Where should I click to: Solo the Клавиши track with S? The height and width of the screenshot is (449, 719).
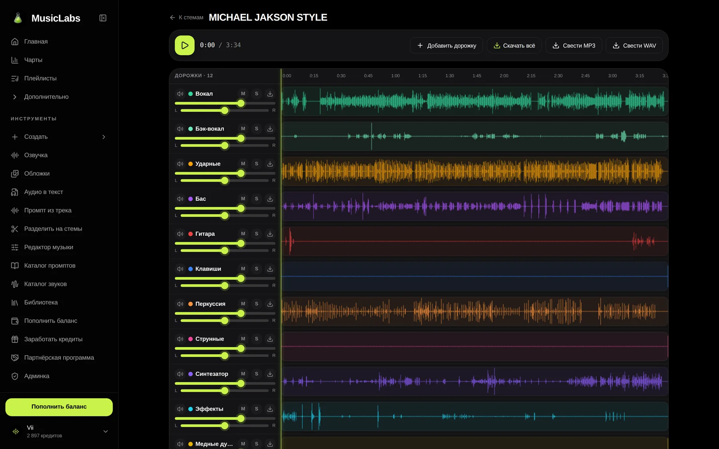256,269
